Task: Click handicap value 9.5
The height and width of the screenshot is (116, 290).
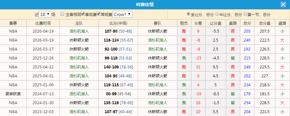Action: [x=215, y=67]
